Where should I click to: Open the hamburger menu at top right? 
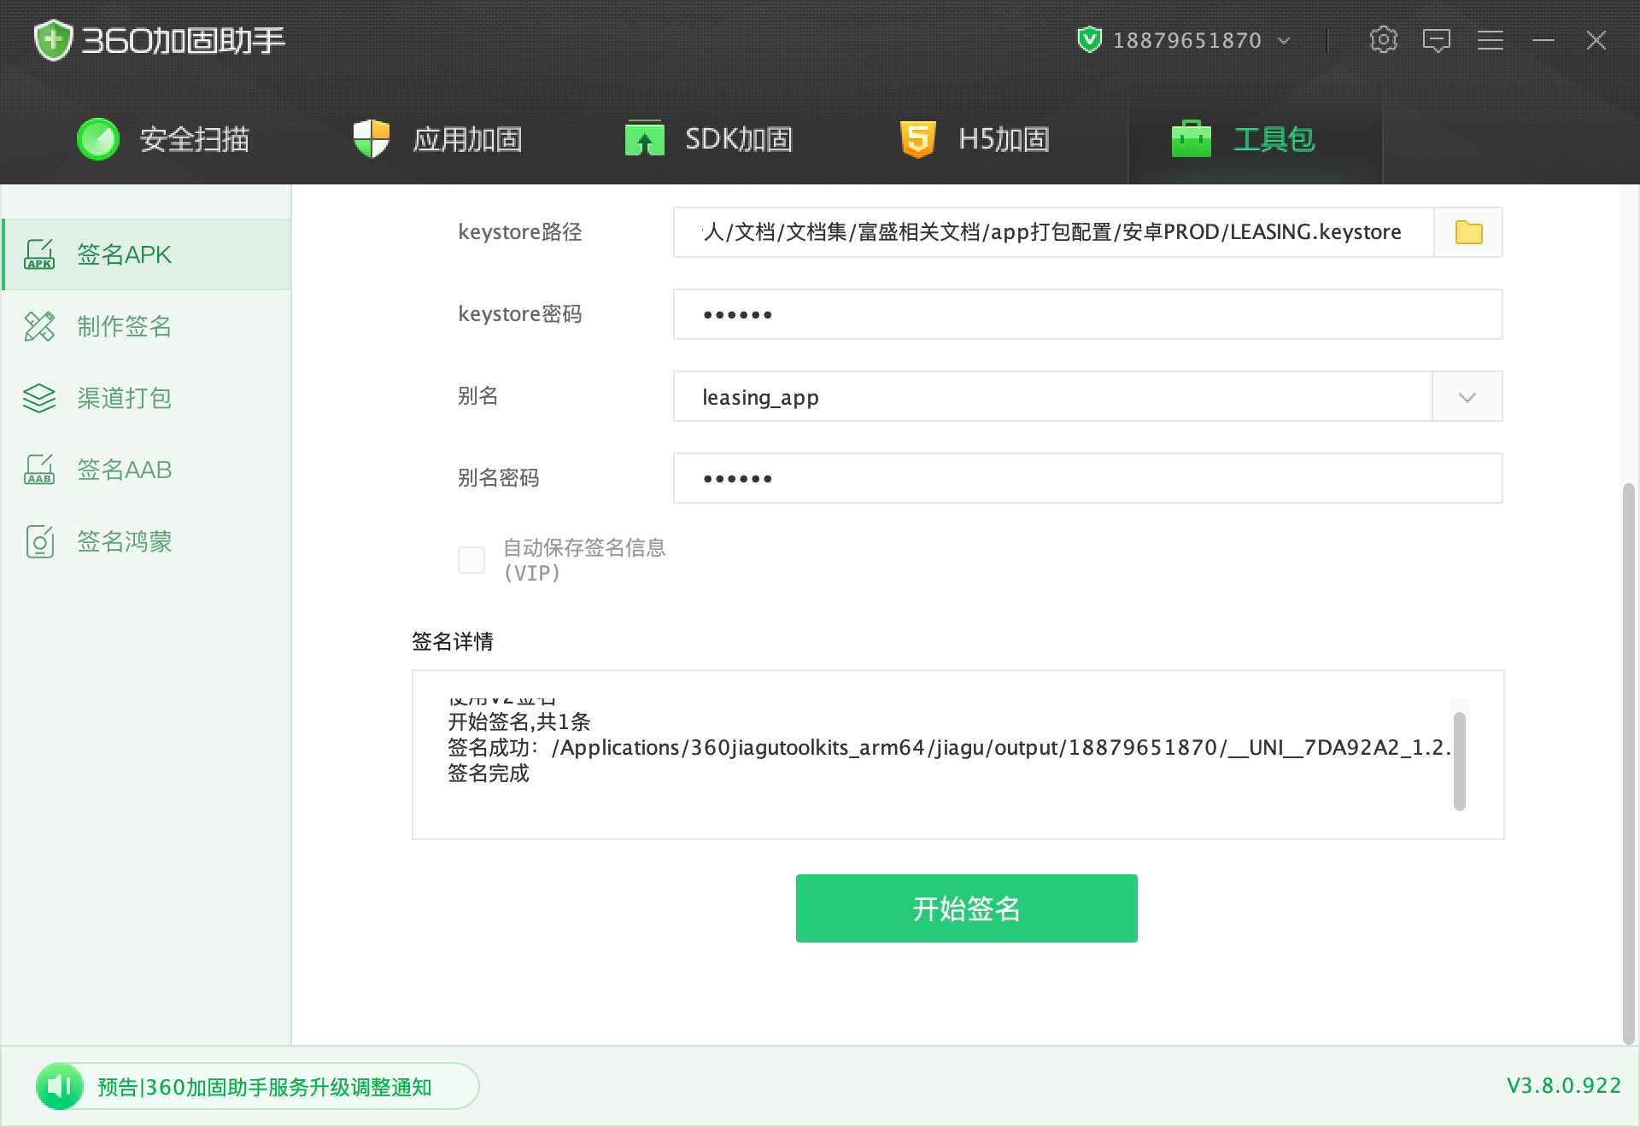(1491, 39)
